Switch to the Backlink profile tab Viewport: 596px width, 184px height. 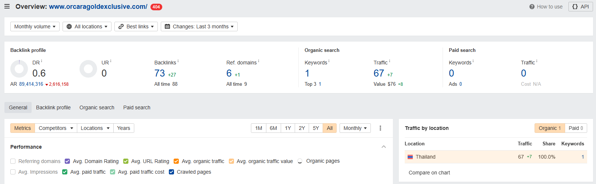(x=53, y=107)
